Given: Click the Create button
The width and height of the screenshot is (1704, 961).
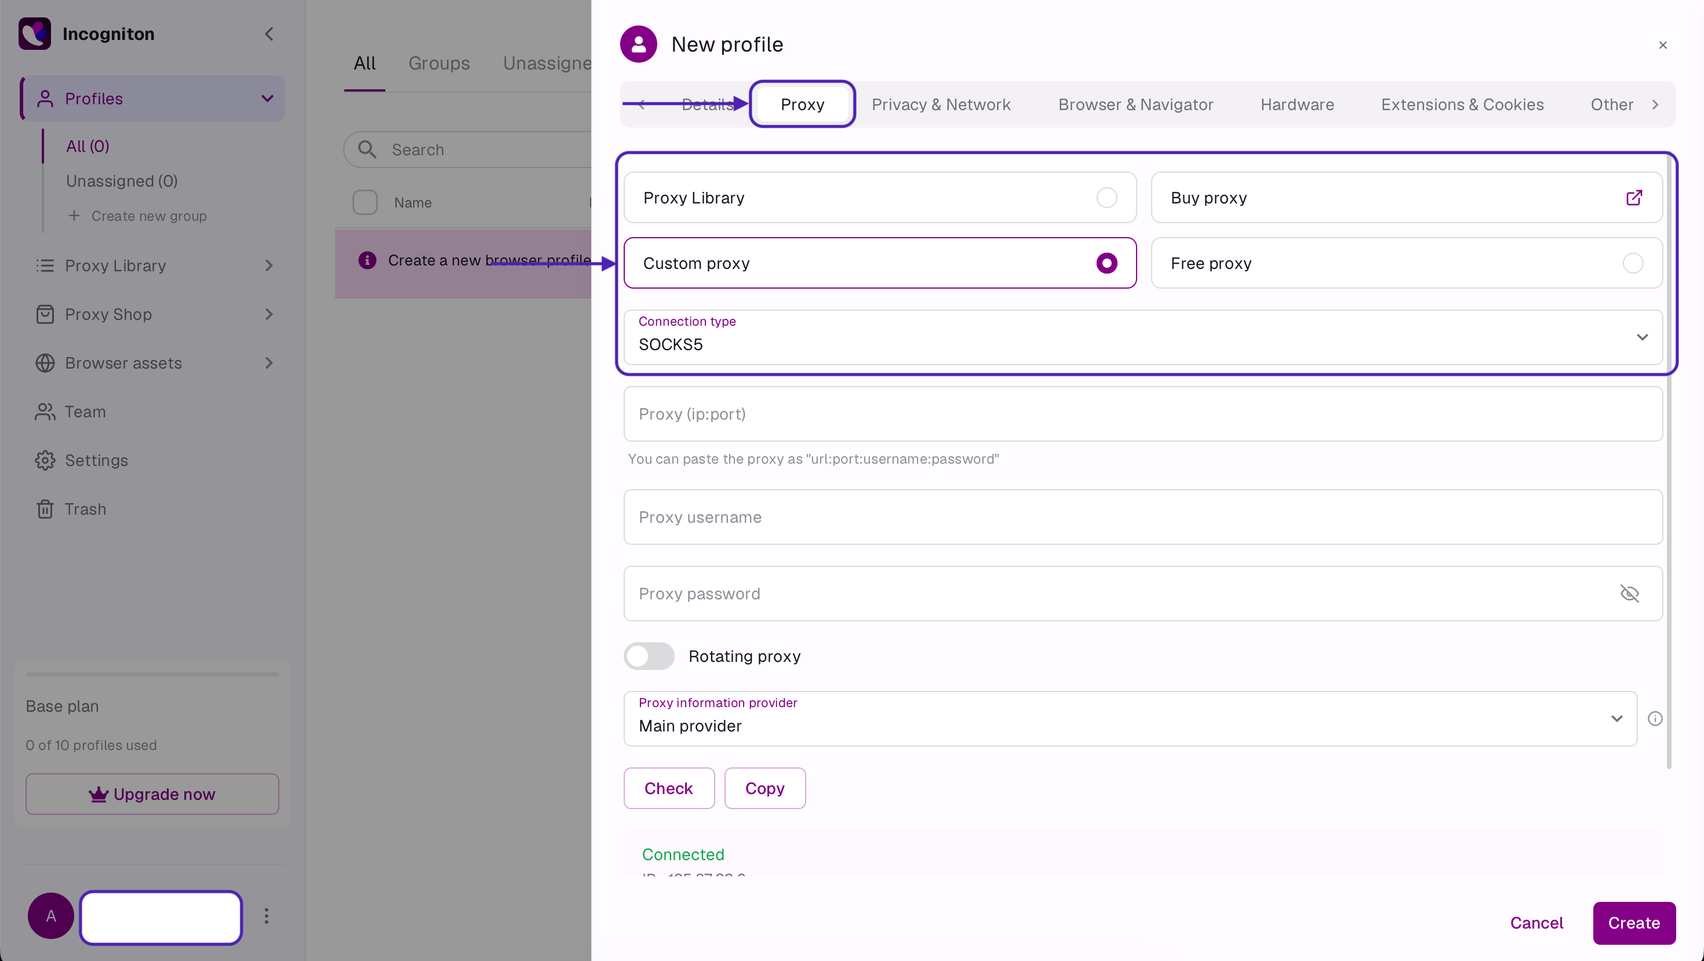Looking at the screenshot, I should (1634, 923).
